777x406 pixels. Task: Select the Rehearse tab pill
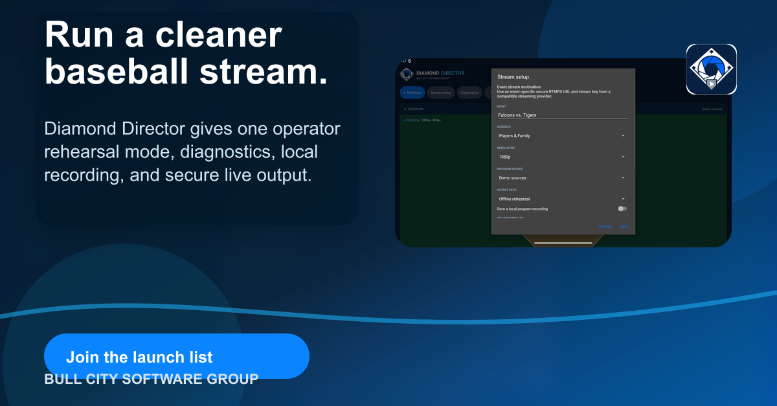412,93
